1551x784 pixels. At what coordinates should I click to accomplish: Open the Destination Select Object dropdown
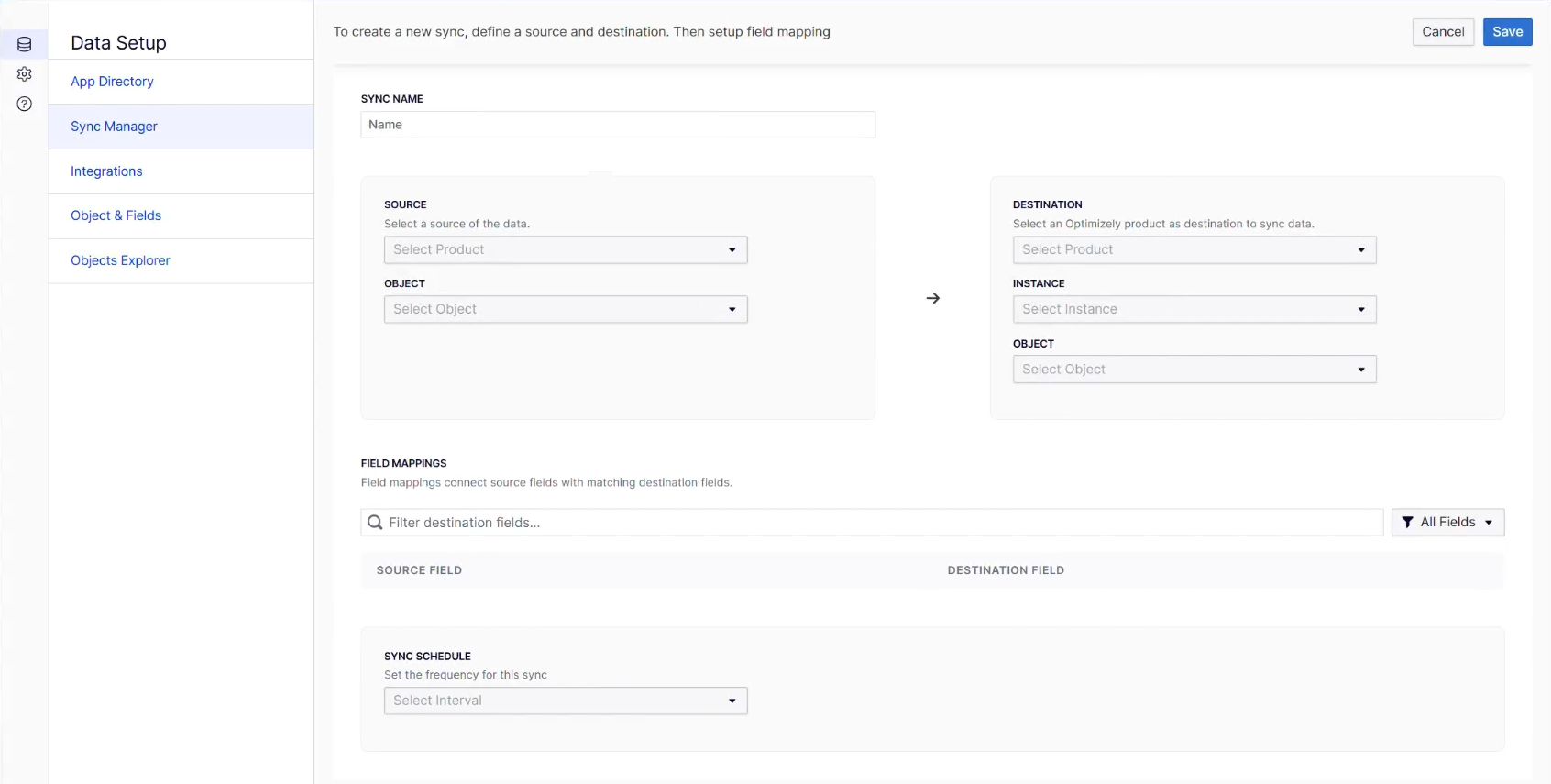1193,370
